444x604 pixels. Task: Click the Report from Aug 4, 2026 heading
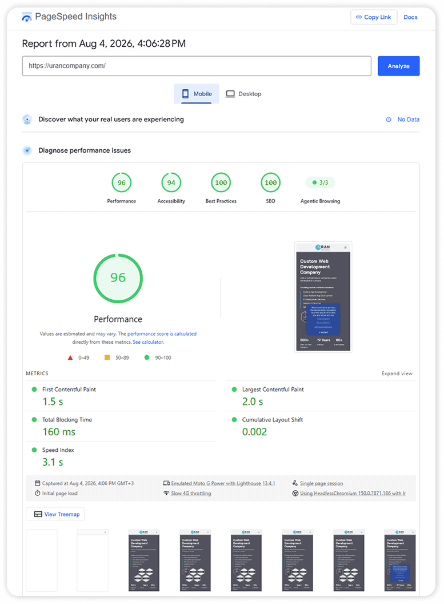(104, 43)
